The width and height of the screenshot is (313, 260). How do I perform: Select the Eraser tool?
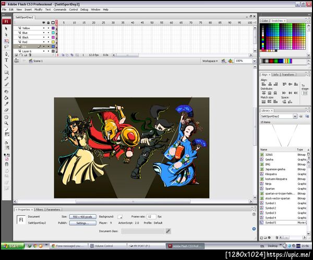click(x=6, y=110)
